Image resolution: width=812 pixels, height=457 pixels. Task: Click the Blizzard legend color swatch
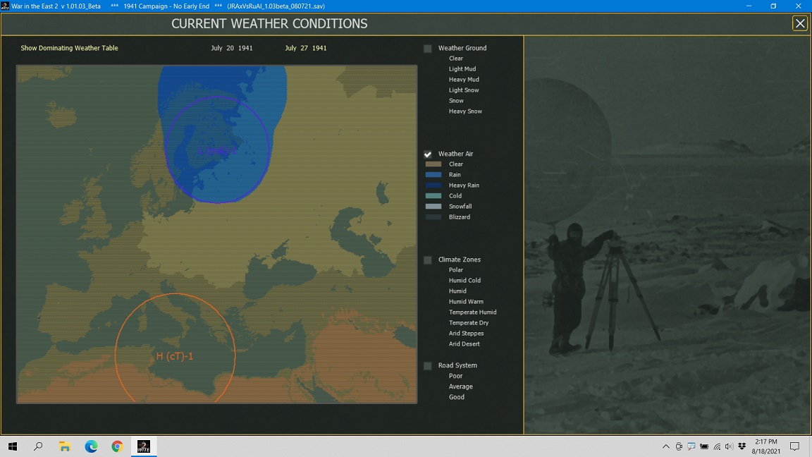433,217
